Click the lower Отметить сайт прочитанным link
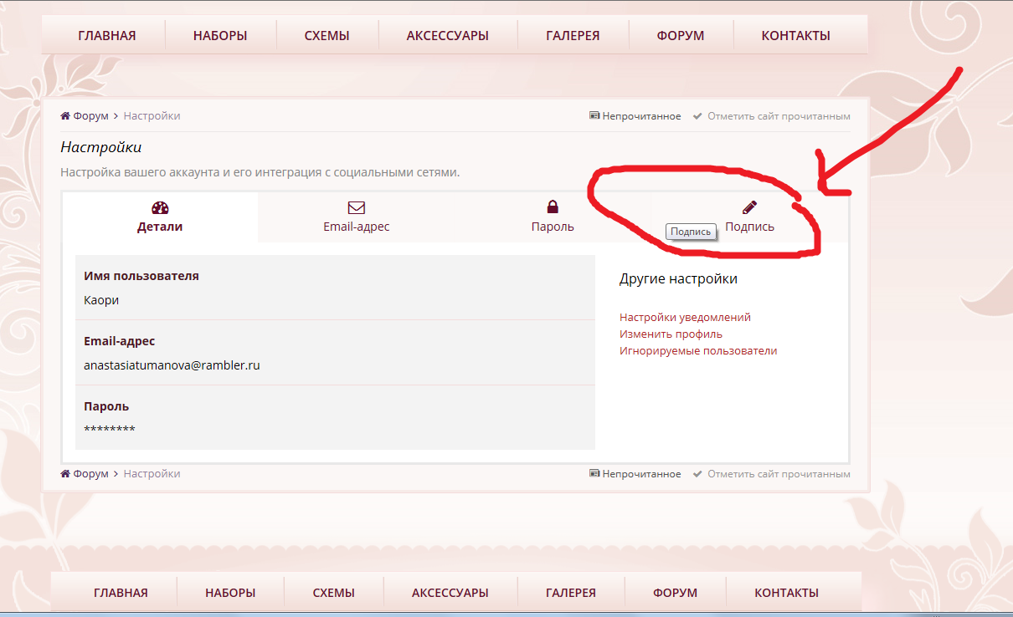The image size is (1013, 617). point(778,474)
